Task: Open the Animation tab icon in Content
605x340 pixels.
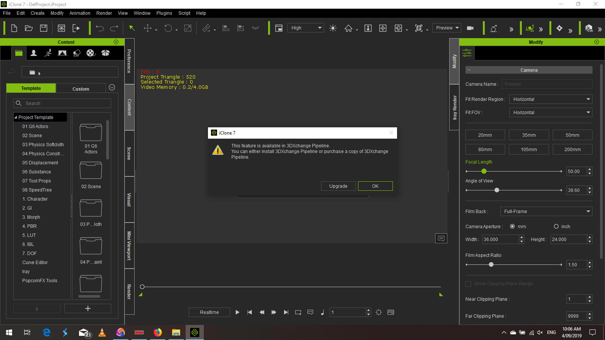Action: click(48, 53)
